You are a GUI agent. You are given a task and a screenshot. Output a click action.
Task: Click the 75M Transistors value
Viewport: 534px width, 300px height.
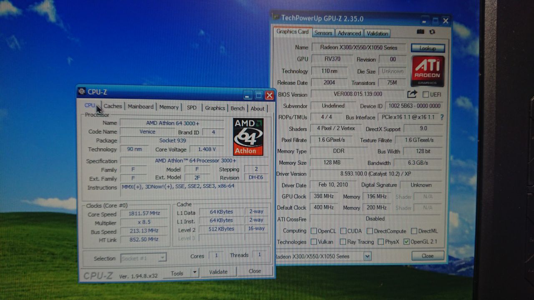point(392,82)
